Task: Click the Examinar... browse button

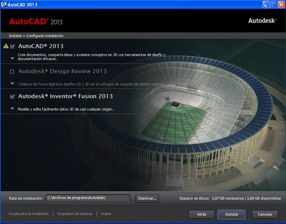Action: point(147,198)
